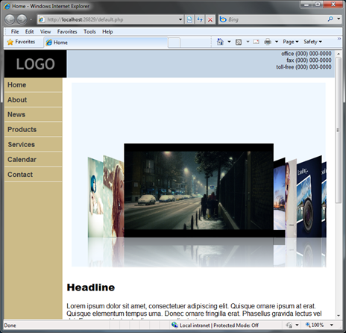The height and width of the screenshot is (333, 346).
Task: Click the Home page house icon
Action: [220, 42]
